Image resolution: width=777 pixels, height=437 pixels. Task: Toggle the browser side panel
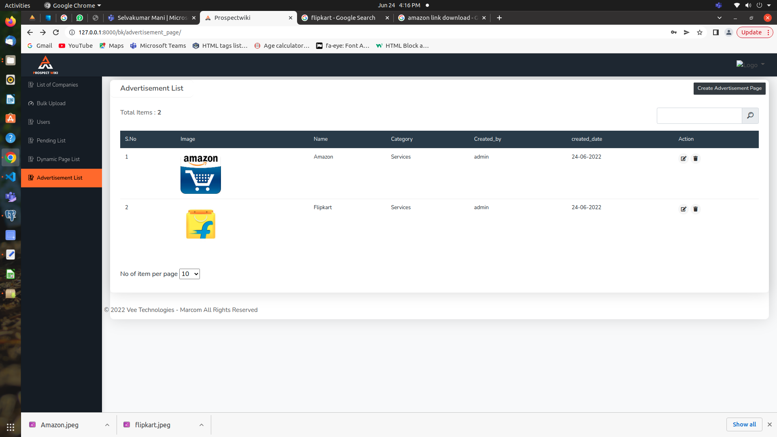click(x=716, y=32)
